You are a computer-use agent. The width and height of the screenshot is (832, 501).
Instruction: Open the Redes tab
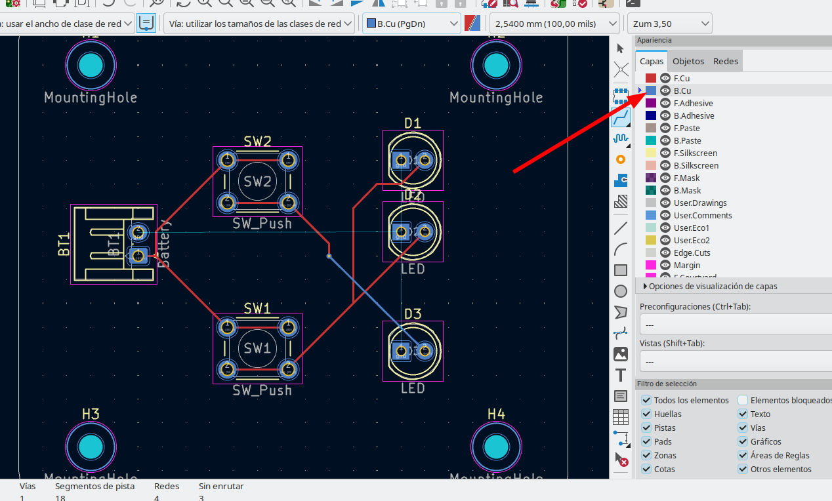726,61
